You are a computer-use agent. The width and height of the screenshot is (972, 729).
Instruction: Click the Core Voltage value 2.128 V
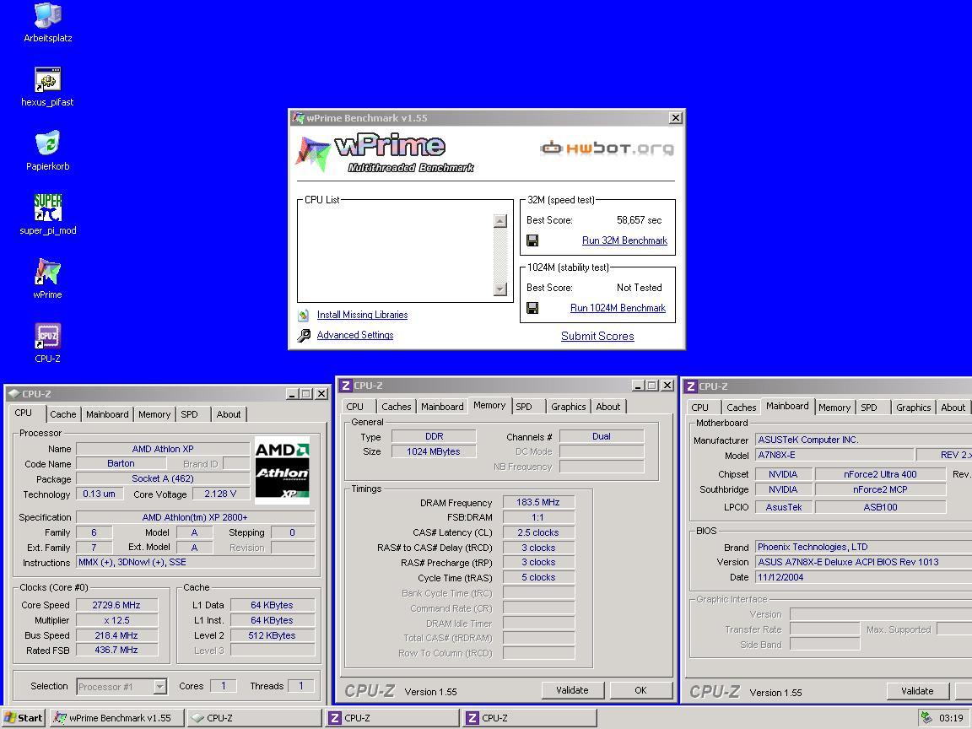(220, 494)
